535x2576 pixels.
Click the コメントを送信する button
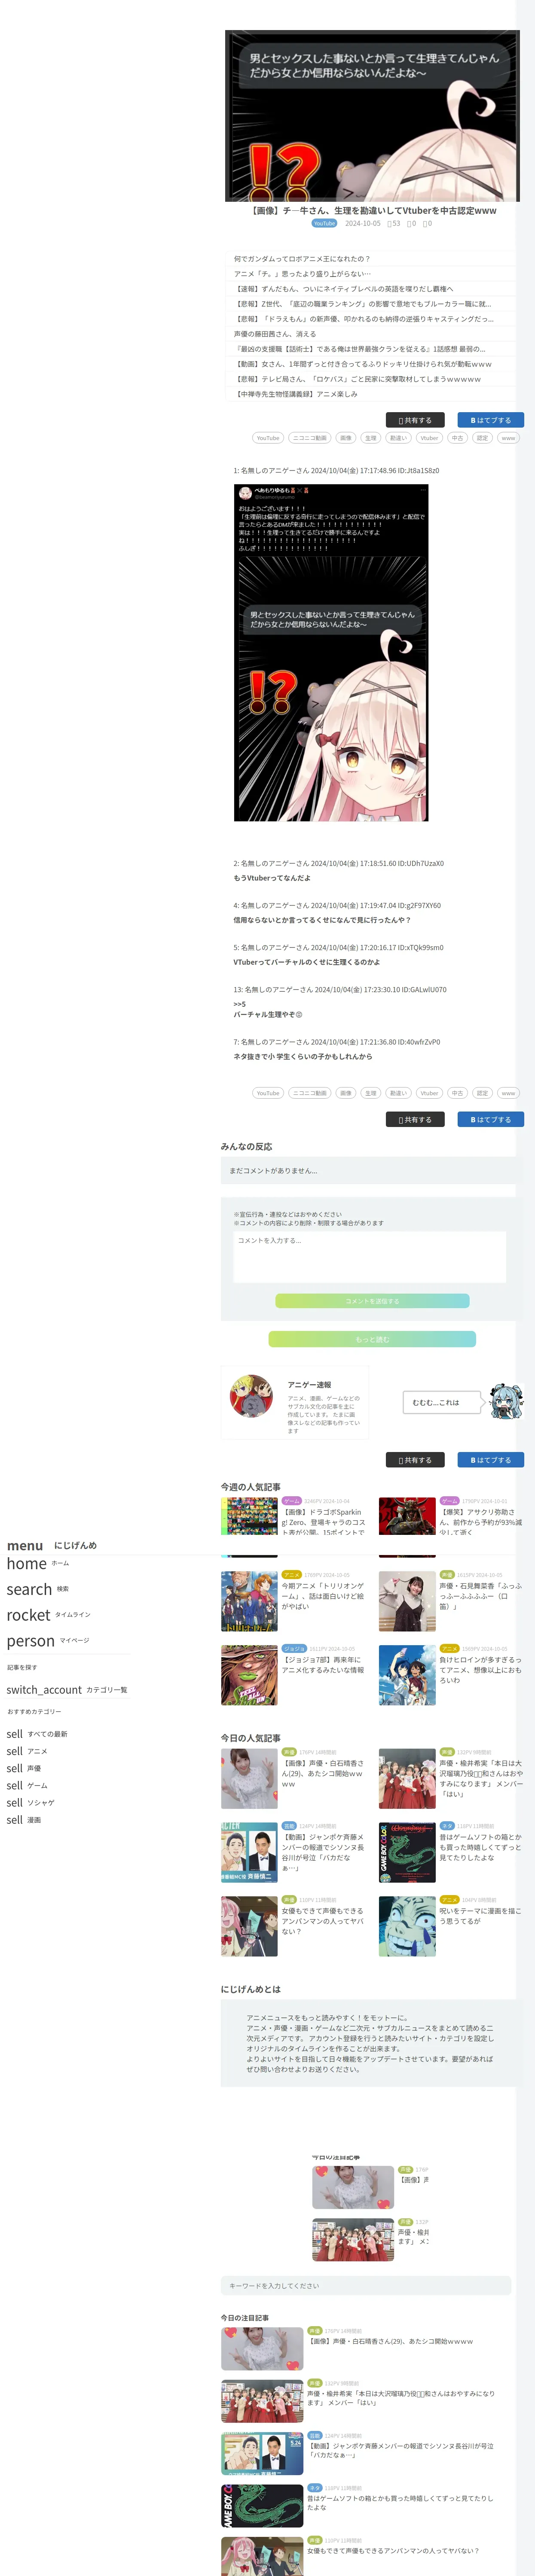point(372,1301)
